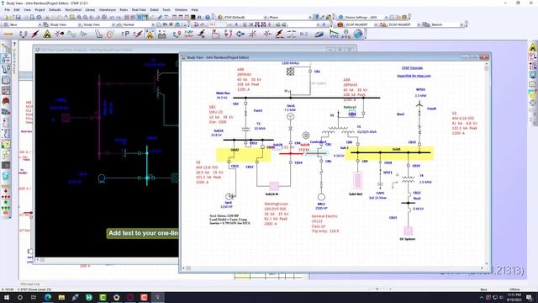Open the first Study View presentation dropdown
The height and width of the screenshot is (303, 538).
tap(66, 24)
